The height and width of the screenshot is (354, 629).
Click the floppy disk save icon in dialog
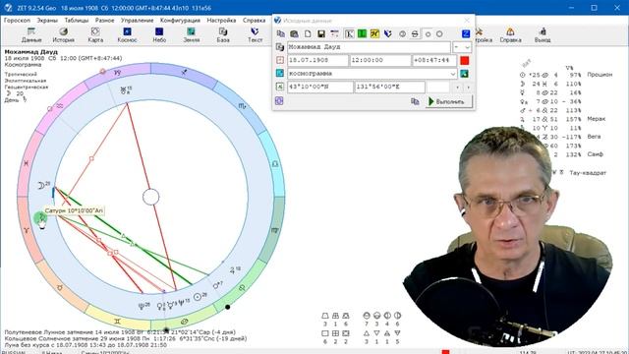[x=321, y=33]
